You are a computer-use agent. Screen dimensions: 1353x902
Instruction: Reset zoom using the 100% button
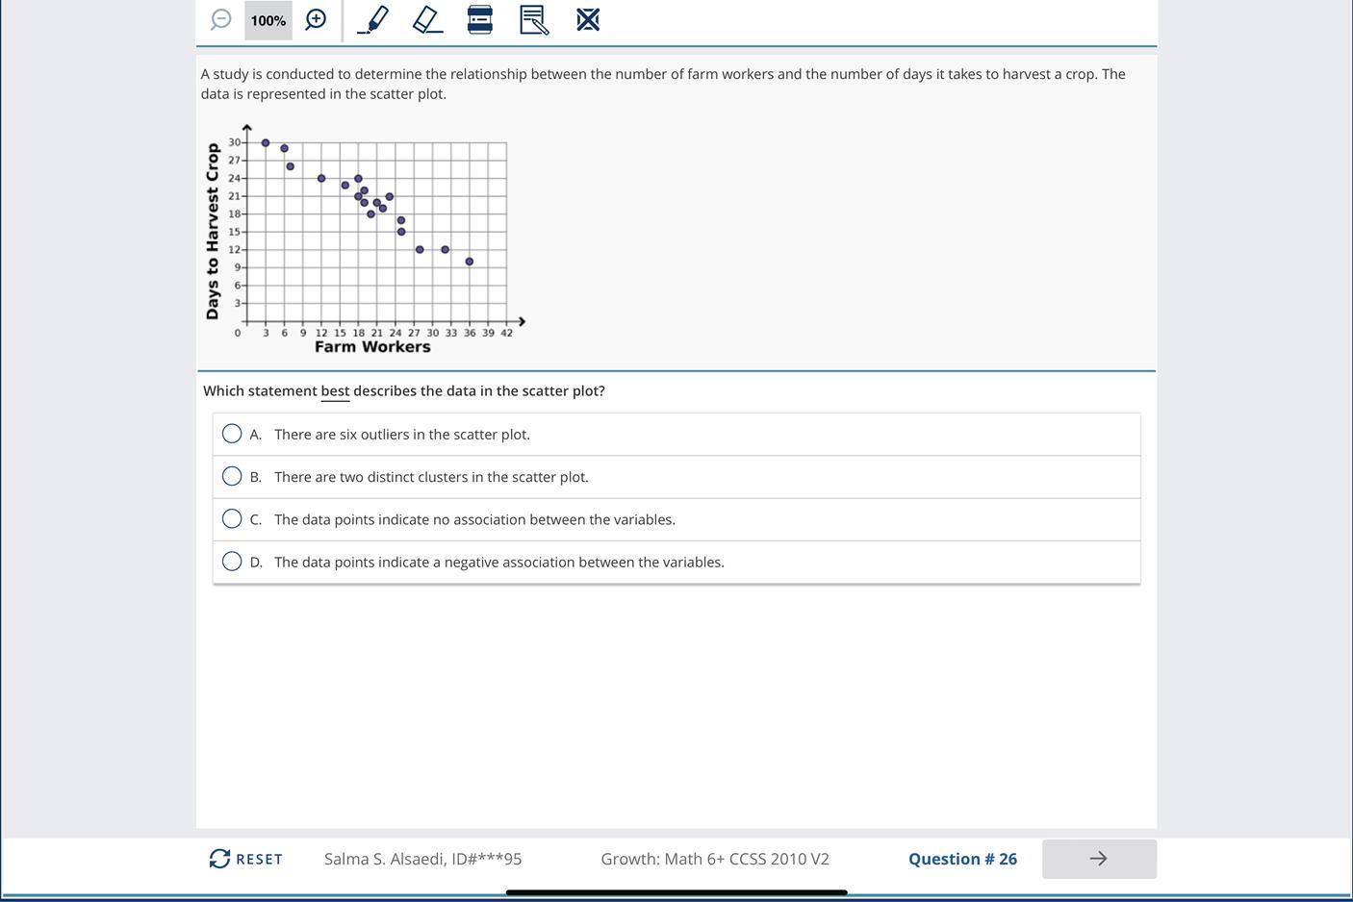point(268,20)
